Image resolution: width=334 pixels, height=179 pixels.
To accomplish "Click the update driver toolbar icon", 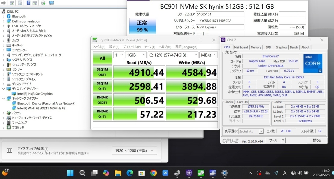I will point(43,3).
